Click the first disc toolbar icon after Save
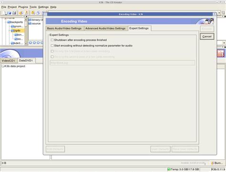This screenshot has height=172, width=226. [21, 13]
